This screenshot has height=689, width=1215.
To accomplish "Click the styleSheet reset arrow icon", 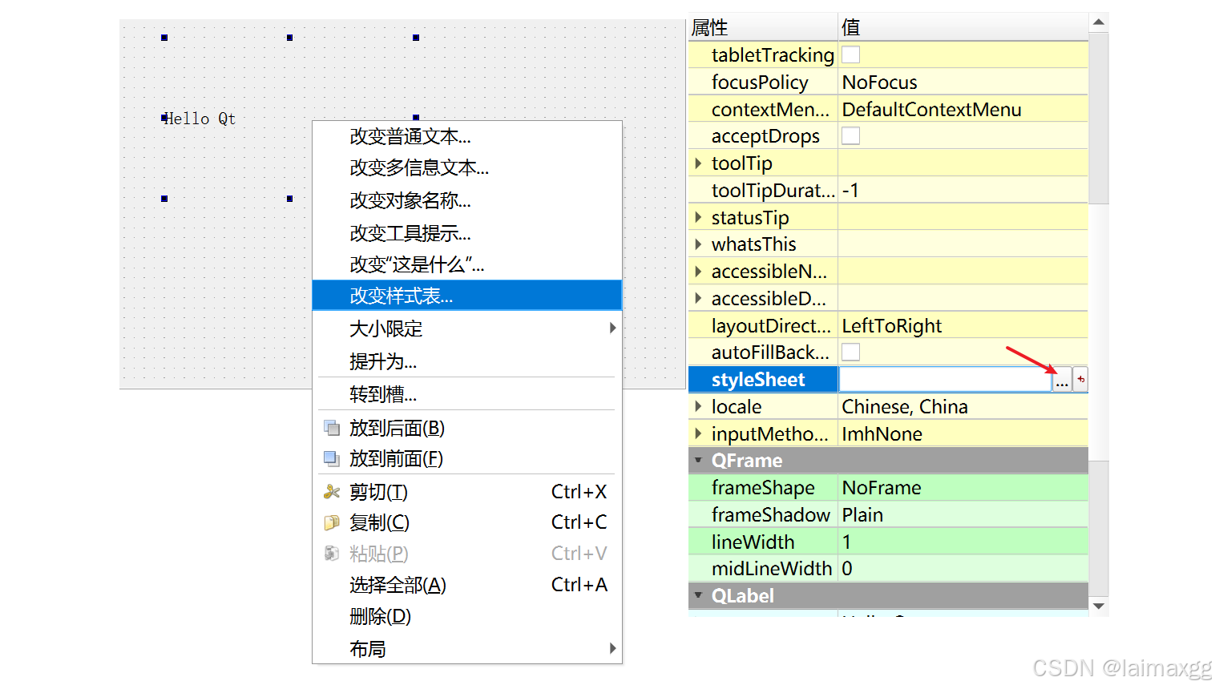I will tap(1080, 380).
